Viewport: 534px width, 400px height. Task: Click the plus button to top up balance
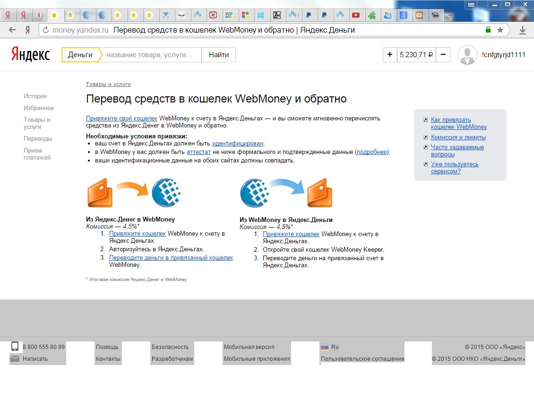(390, 54)
